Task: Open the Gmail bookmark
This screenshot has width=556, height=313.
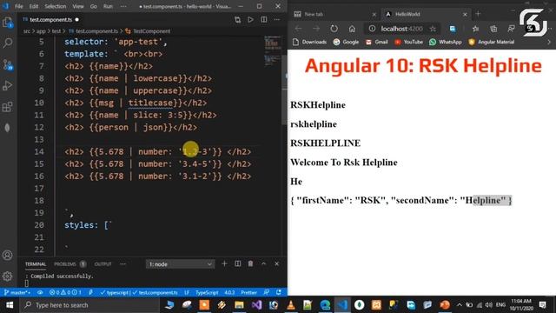Action: click(x=376, y=42)
